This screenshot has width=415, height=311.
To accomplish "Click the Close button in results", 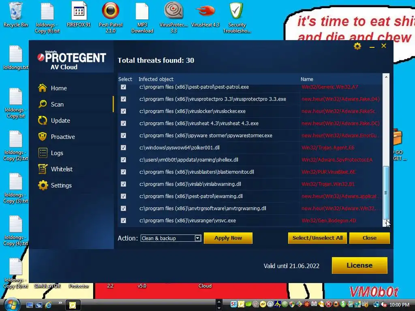I will click(x=370, y=238).
